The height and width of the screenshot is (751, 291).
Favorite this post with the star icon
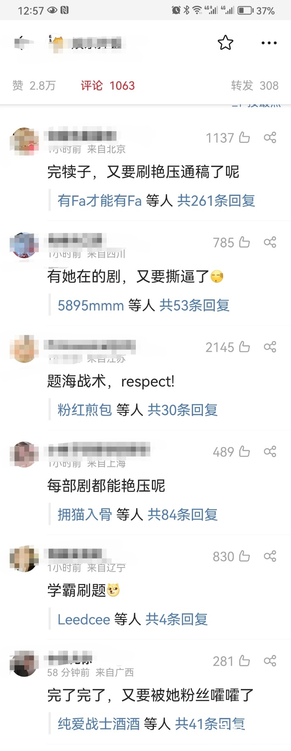(225, 42)
